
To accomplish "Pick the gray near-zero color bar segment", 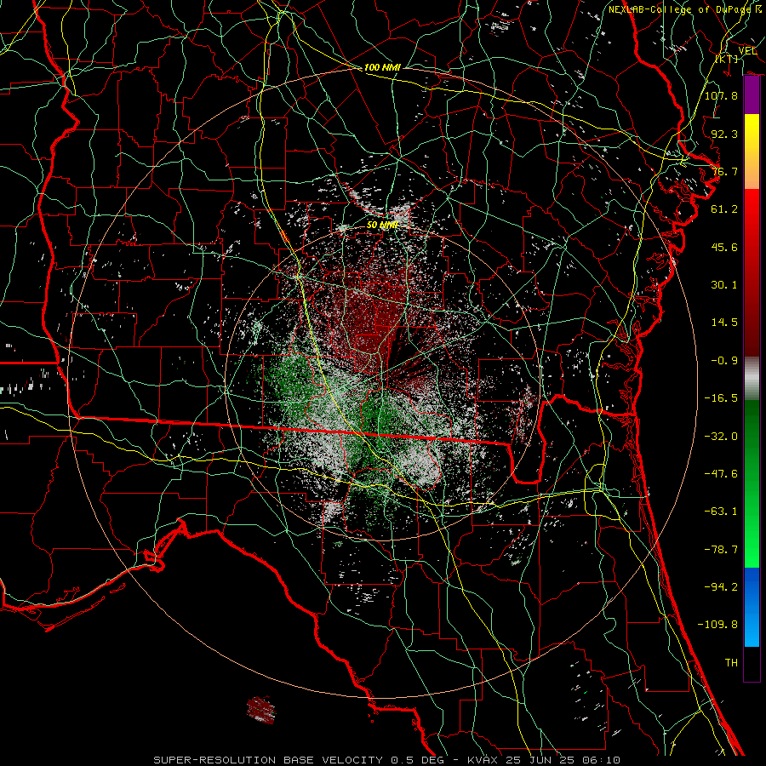I will click(x=752, y=378).
